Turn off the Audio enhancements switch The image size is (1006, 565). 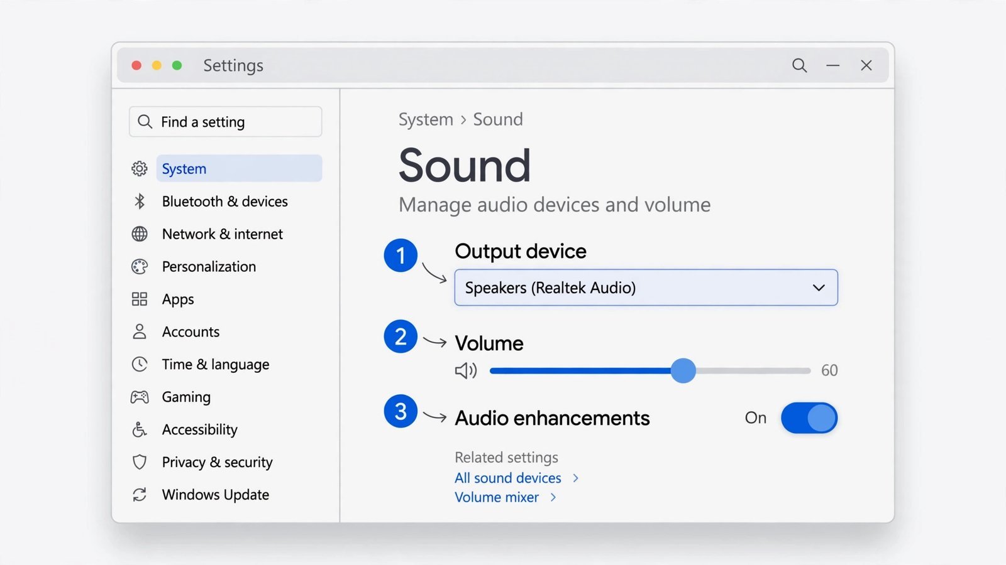coord(809,418)
